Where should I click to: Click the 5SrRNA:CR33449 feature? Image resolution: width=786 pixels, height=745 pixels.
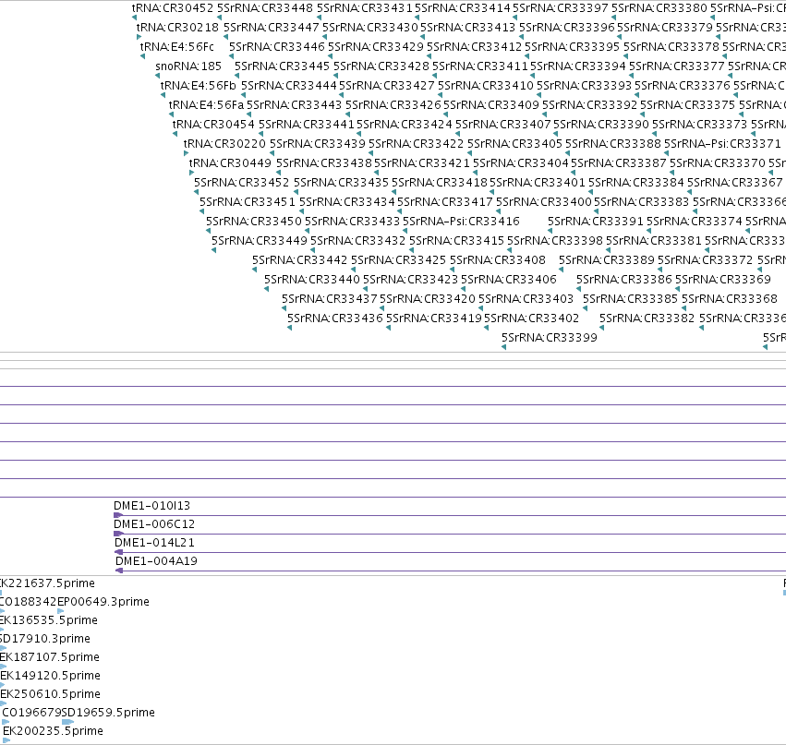tap(260, 240)
